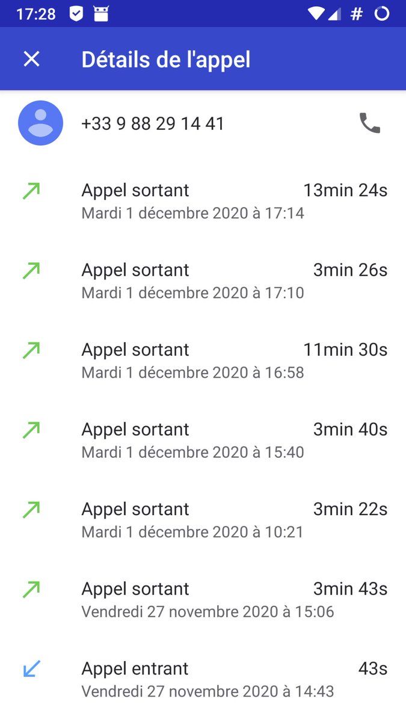Tap the Wi-Fi status icon
The height and width of the screenshot is (722, 406).
point(315,14)
